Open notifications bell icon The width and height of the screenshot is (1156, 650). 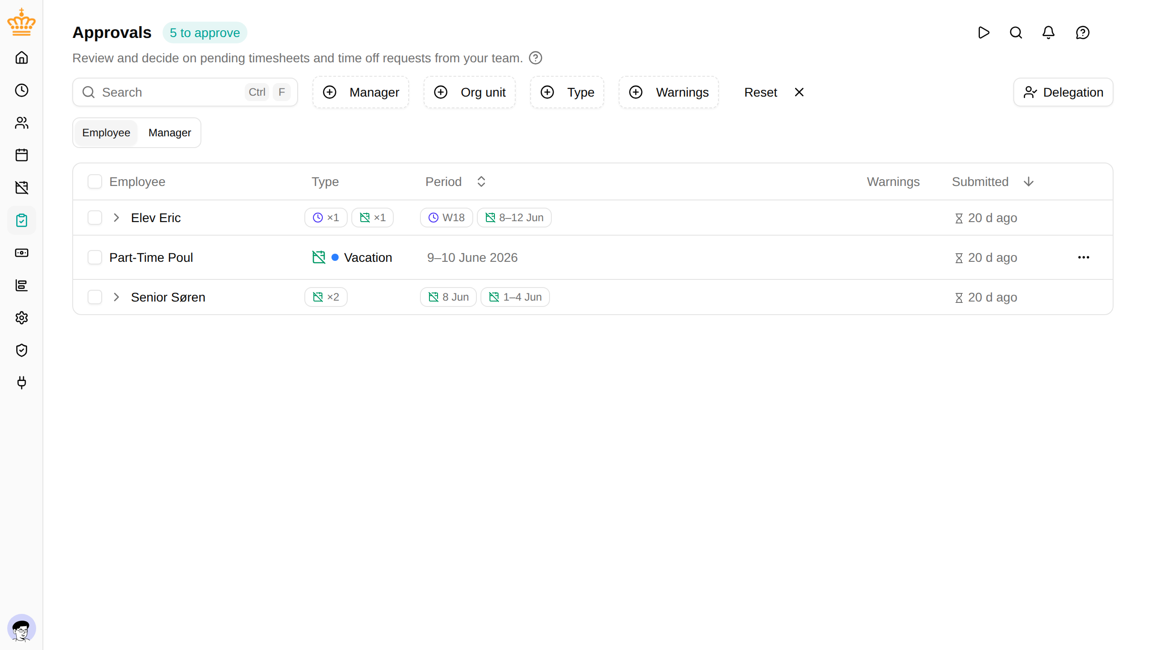pos(1049,32)
